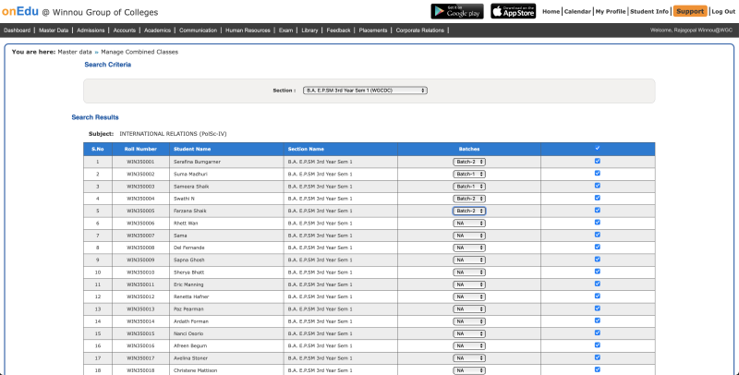739x375 pixels.
Task: Click the onEdu logo
Action: (x=18, y=11)
